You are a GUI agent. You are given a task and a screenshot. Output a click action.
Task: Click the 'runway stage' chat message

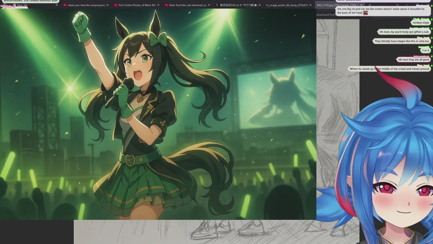pyautogui.click(x=421, y=23)
